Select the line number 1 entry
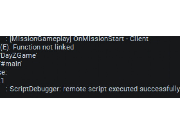 2,81
